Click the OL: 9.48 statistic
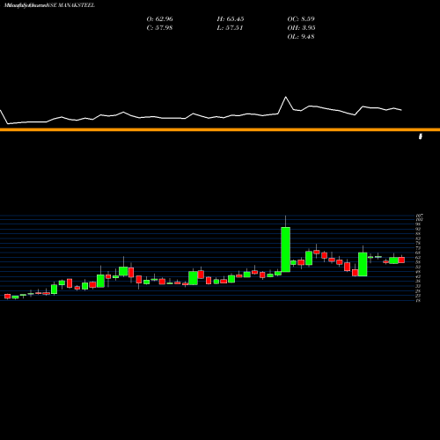Image resolution: width=440 pixels, height=440 pixels. [x=301, y=37]
